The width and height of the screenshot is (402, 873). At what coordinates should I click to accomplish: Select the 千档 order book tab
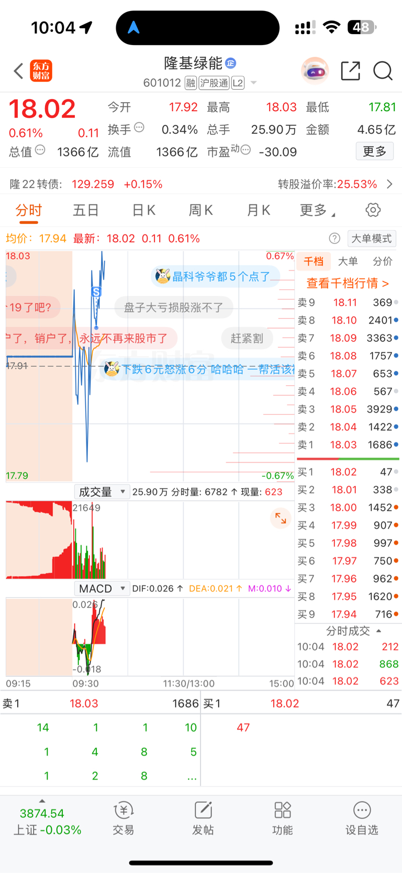[x=314, y=261]
